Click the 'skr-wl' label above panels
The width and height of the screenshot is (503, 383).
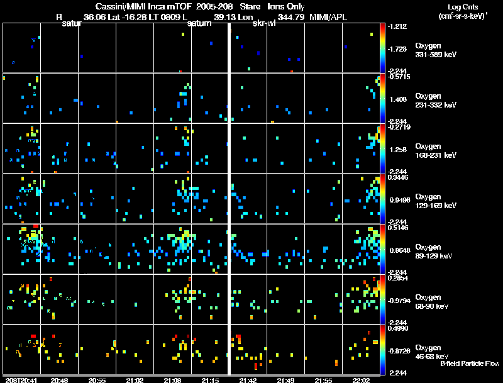click(264, 23)
